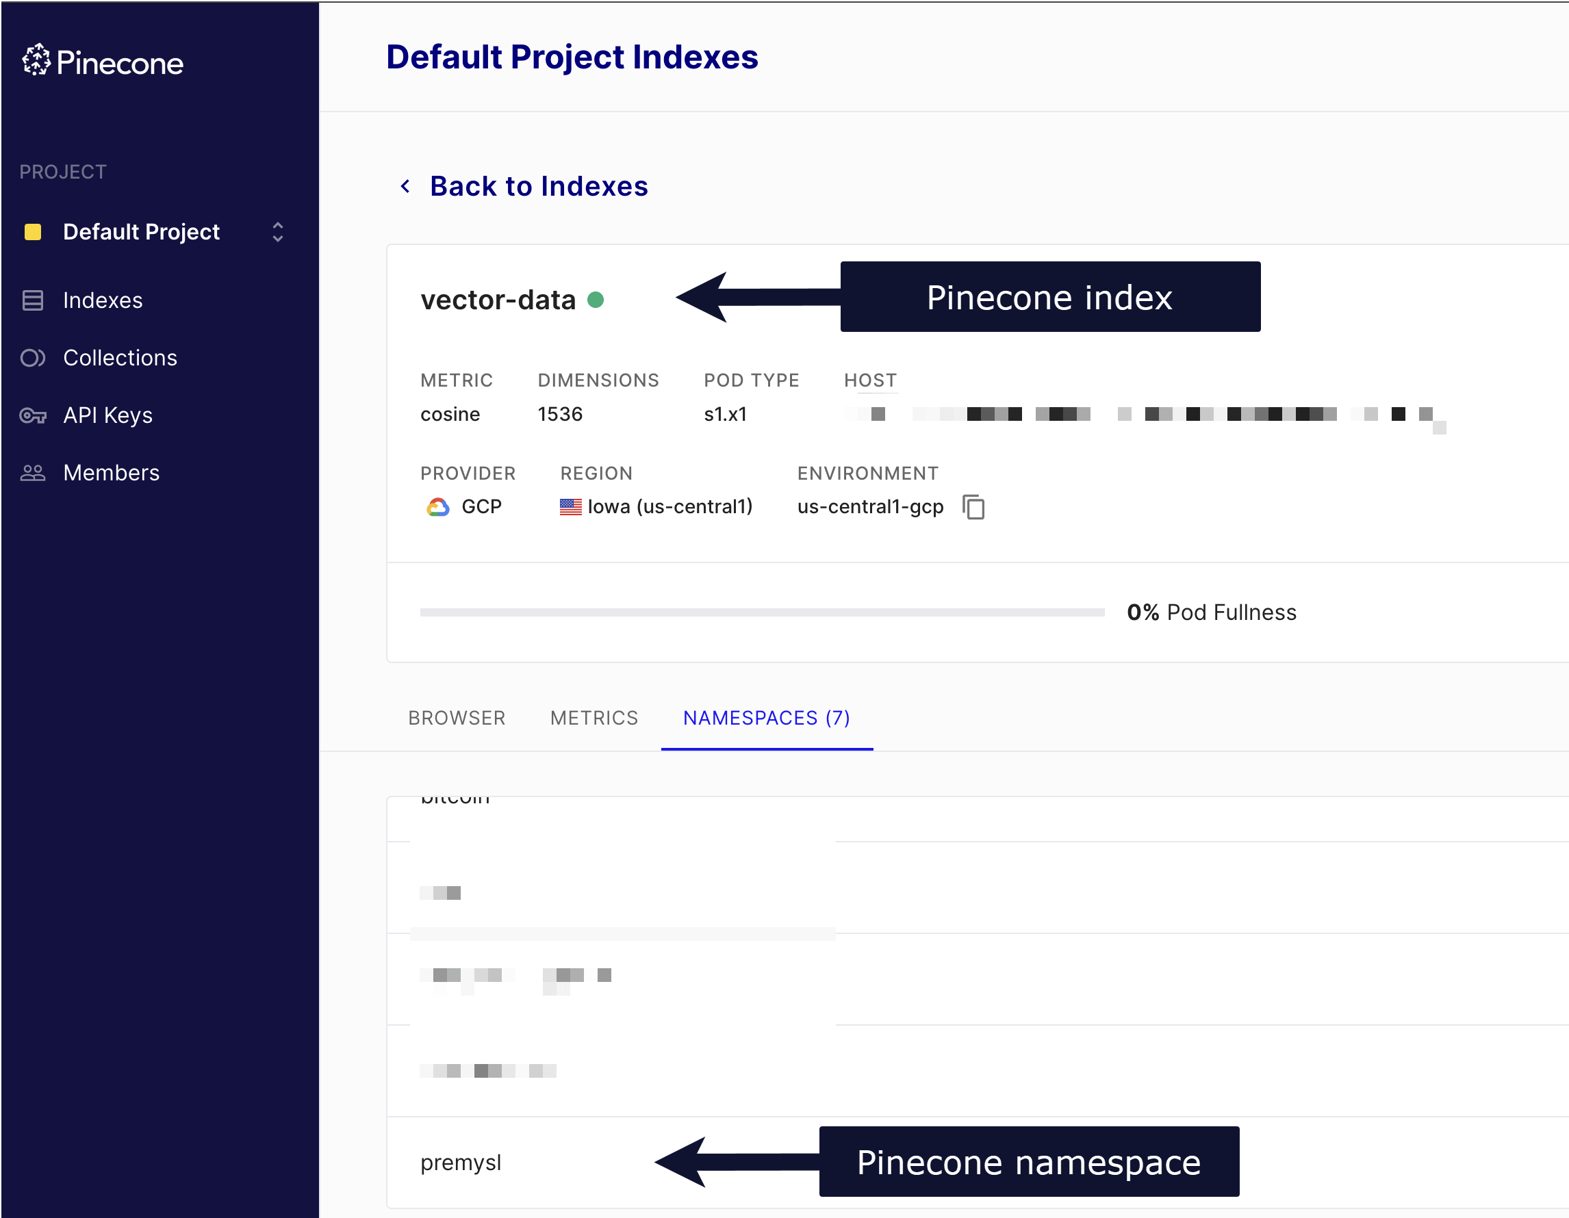The height and width of the screenshot is (1218, 1569).
Task: Click the back chevron arrow icon
Action: click(406, 187)
